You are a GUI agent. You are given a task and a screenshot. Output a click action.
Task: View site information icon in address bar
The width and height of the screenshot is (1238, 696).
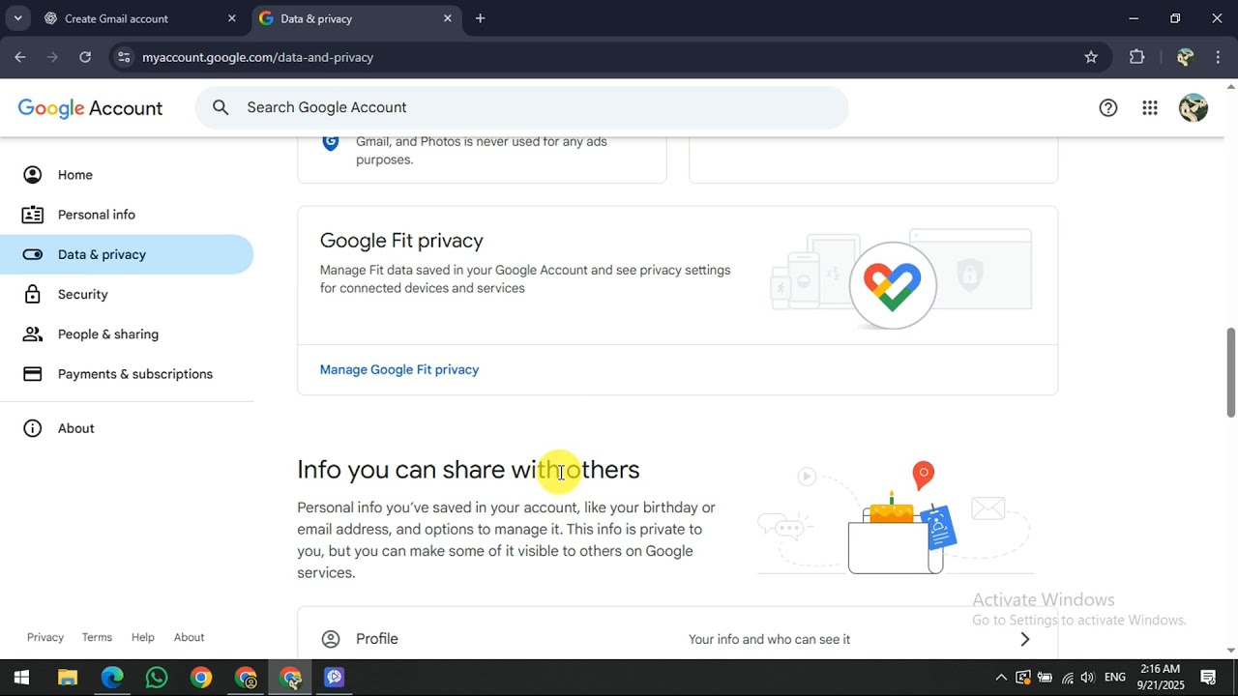point(123,57)
